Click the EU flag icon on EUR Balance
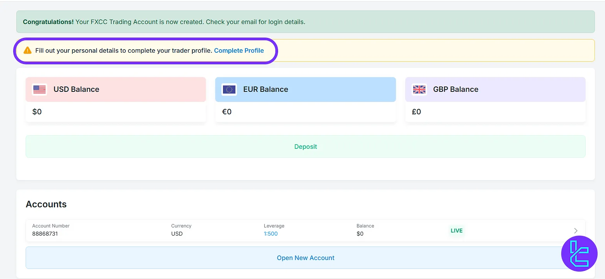Image resolution: width=605 pixels, height=279 pixels. point(229,89)
